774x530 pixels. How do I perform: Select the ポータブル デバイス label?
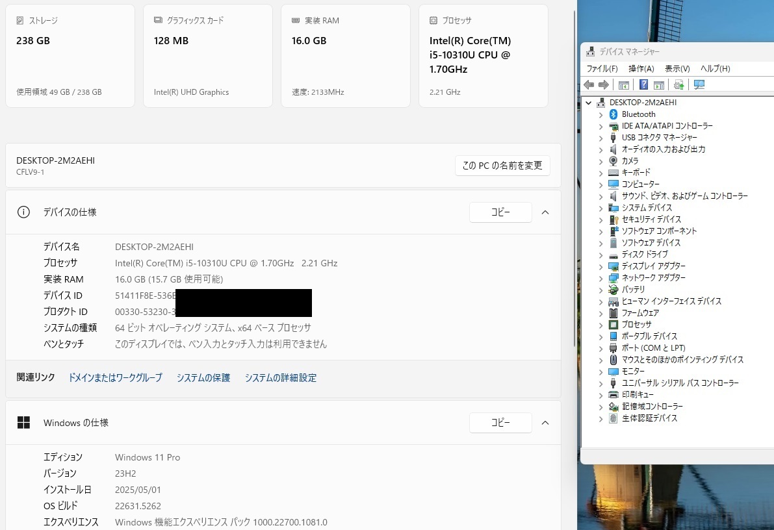(x=649, y=336)
